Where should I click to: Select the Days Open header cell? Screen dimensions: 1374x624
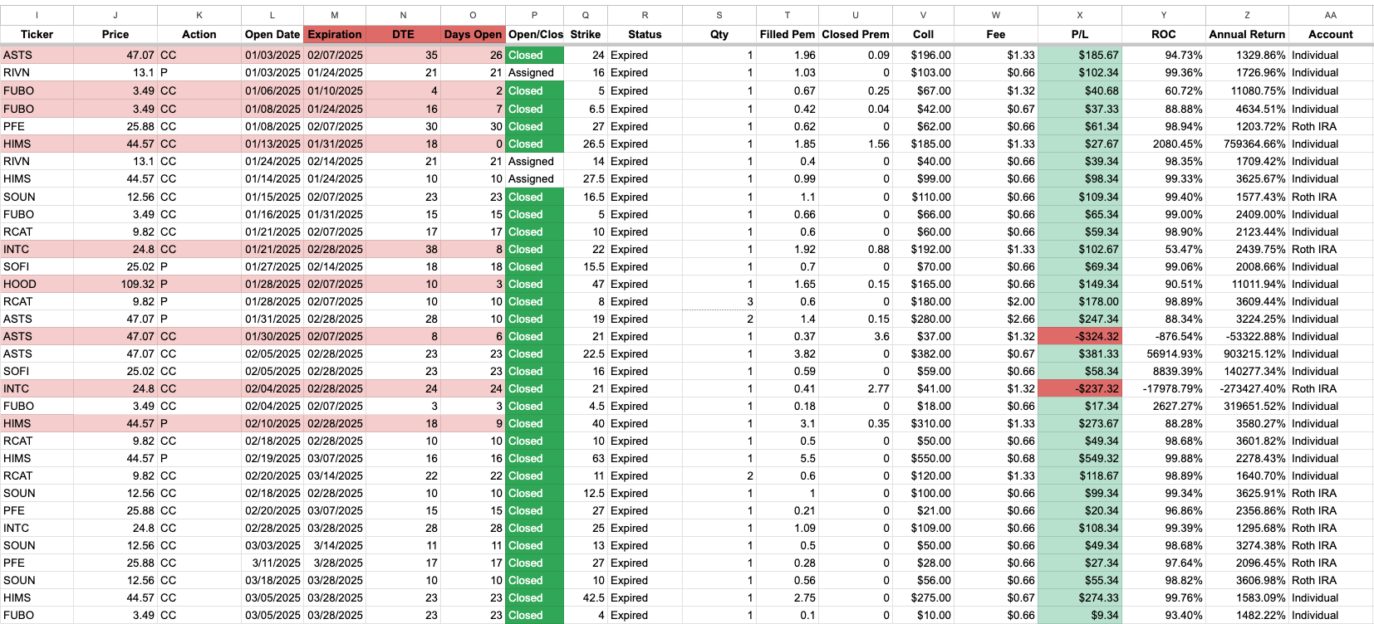pyautogui.click(x=473, y=34)
